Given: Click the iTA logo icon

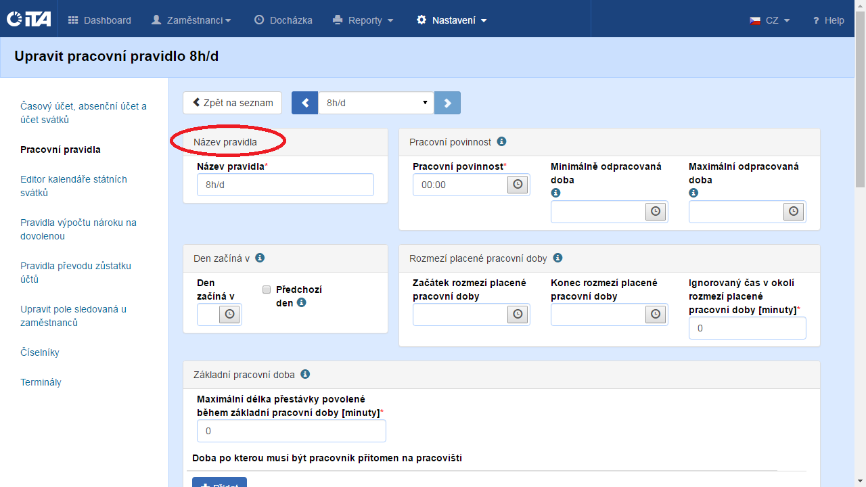Looking at the screenshot, I should [28, 20].
